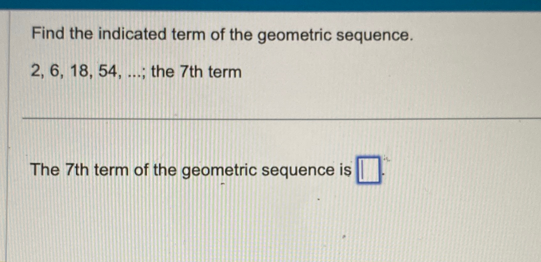The height and width of the screenshot is (262, 541).
Task: Click the small faint icon beside answer box
Action: pos(386,159)
